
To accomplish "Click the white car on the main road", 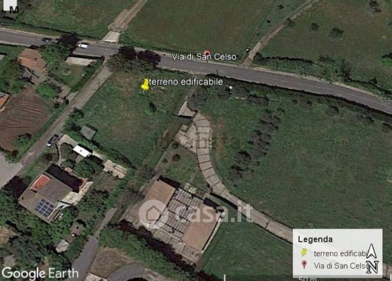I will point(83,45).
